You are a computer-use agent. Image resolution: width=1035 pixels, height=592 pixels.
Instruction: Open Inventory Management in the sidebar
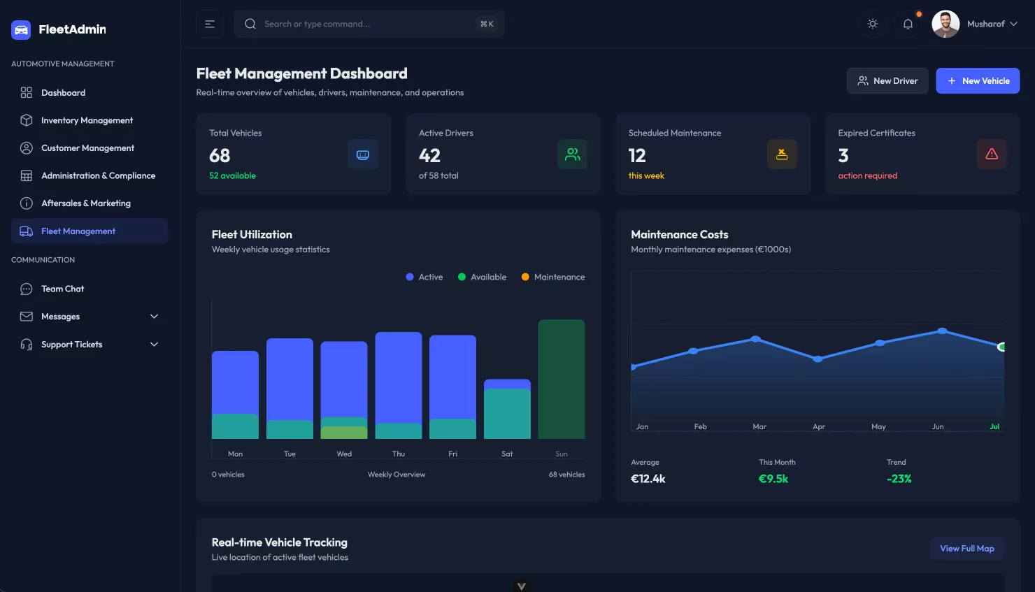coord(87,120)
